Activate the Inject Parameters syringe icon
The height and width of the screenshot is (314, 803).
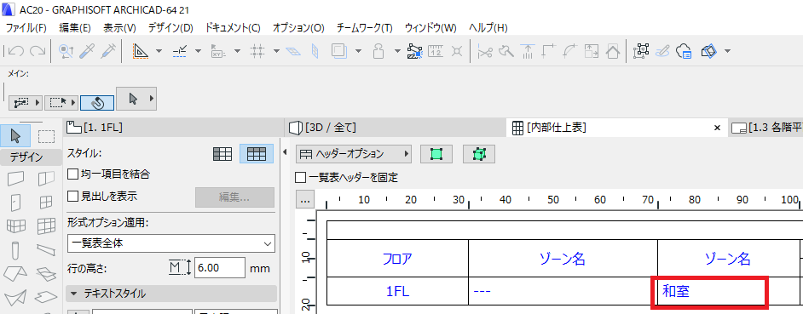pyautogui.click(x=108, y=50)
